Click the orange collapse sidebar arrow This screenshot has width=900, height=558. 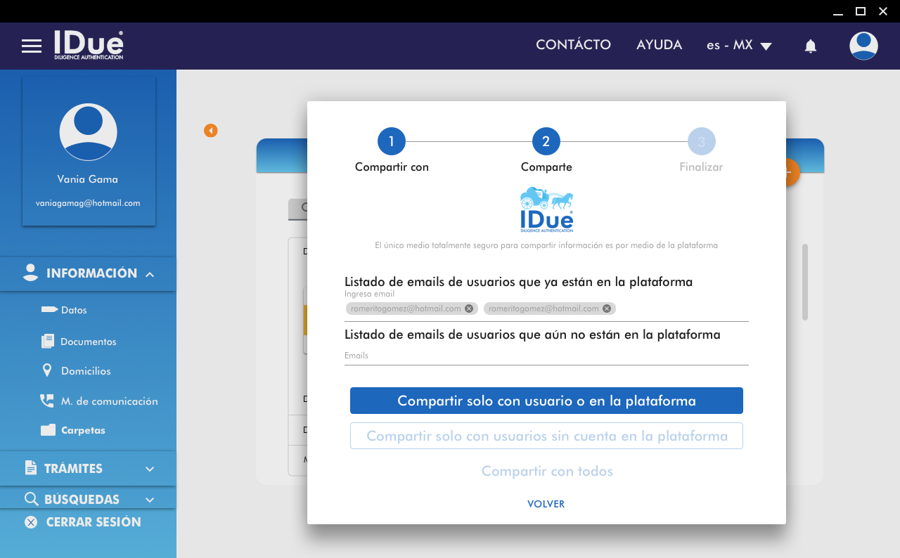point(210,131)
